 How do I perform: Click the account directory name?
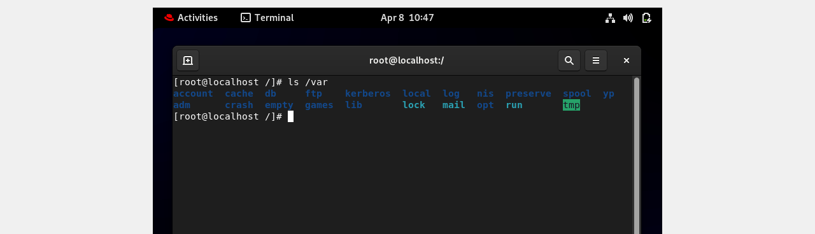click(x=193, y=93)
